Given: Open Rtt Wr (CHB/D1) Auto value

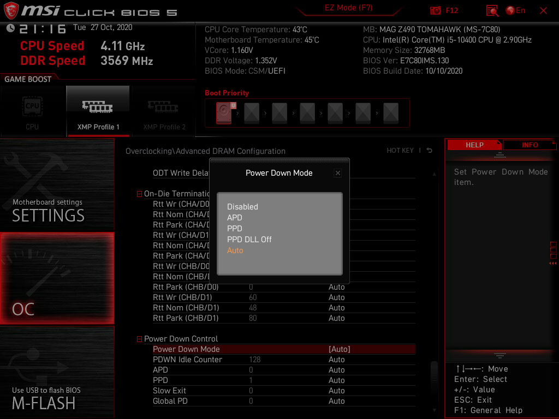Looking at the screenshot, I should click(336, 297).
